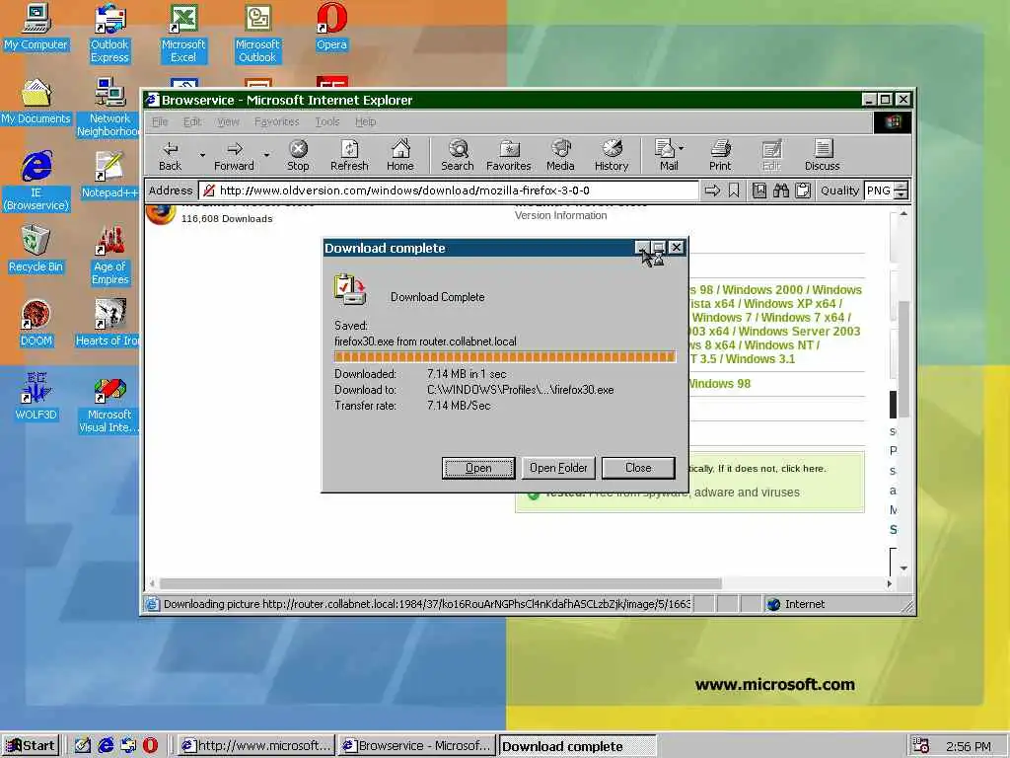Screen dimensions: 1010x758
Task: Open the WOLF3D desktop shortcut
Action: [36, 398]
